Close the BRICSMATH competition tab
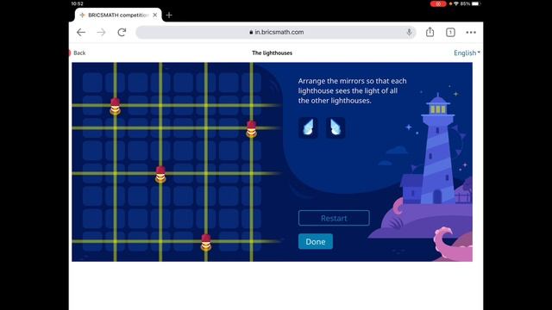 [x=155, y=15]
